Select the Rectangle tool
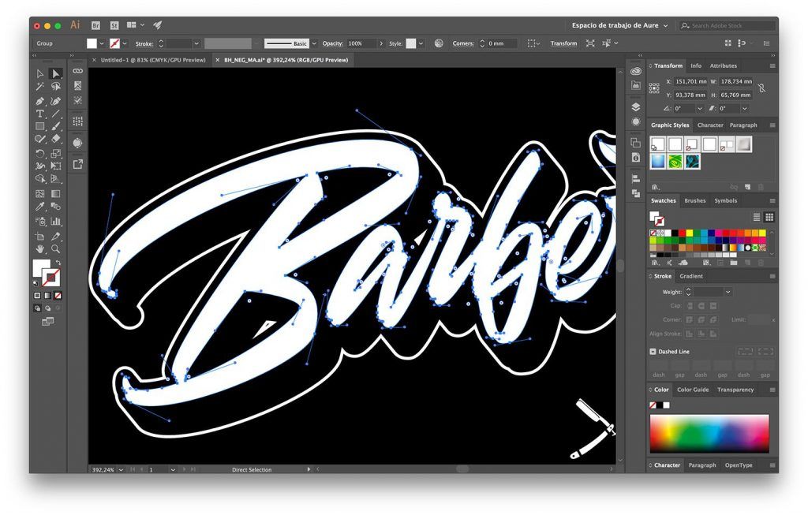The width and height of the screenshot is (808, 515). coord(39,126)
